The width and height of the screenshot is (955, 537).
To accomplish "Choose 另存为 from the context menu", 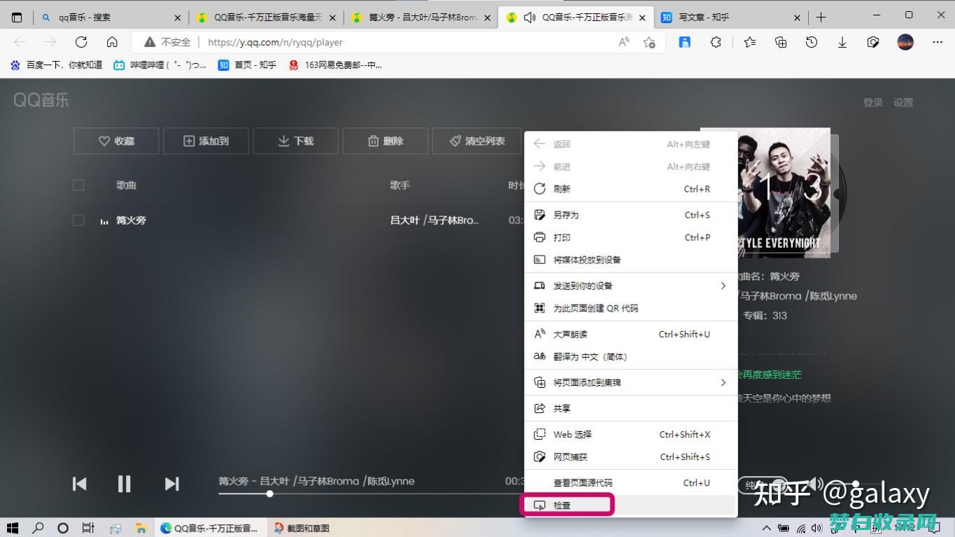I will [x=631, y=215].
